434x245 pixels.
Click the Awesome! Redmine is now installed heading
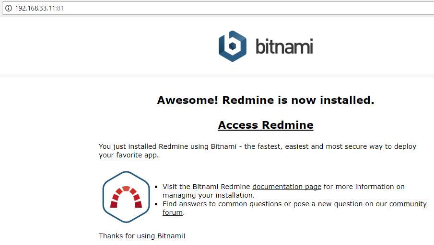point(266,100)
